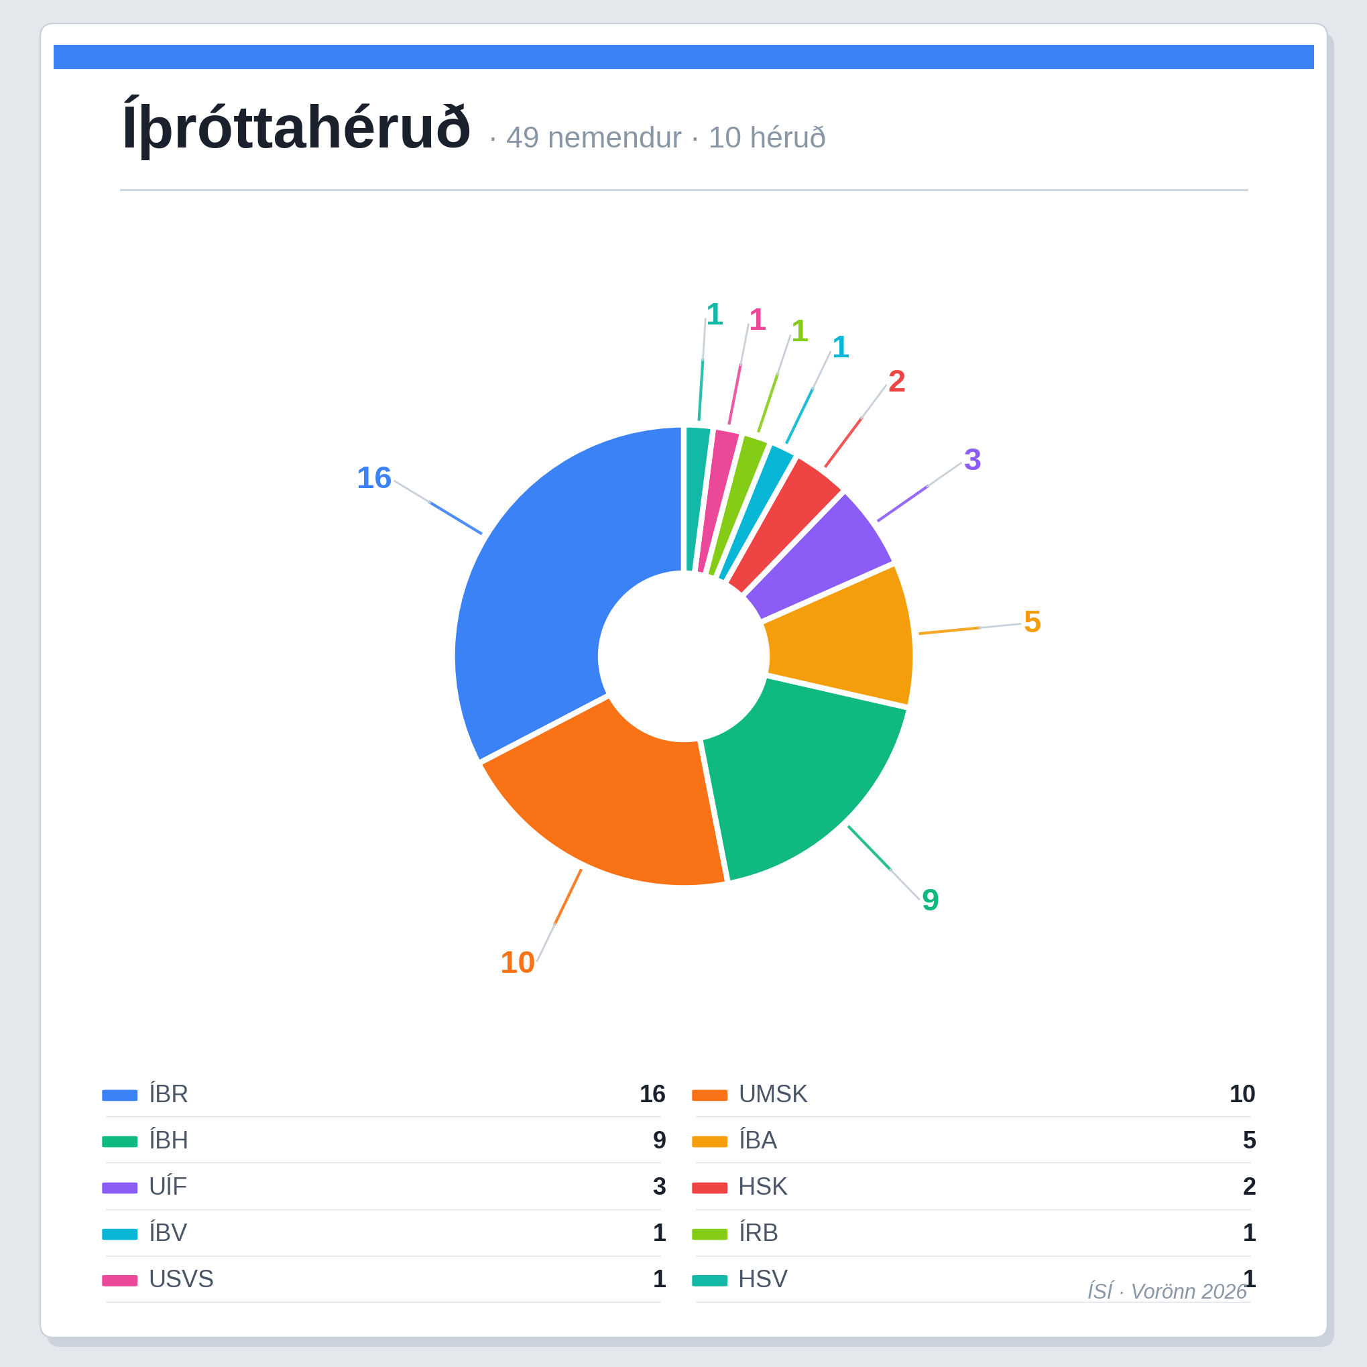
Task: Select the green ÍBH legend swatch
Action: click(119, 1141)
